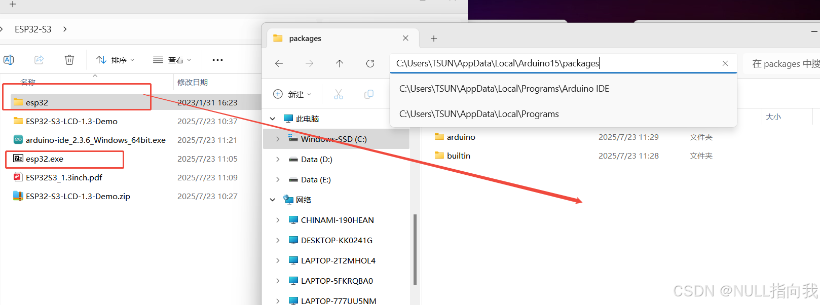The height and width of the screenshot is (305, 820).
Task: Expand the chevron after ESP32-S3 breadcrumb
Action: 65,29
